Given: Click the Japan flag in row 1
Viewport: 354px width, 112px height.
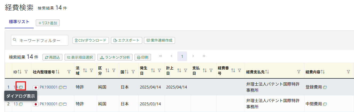Looking at the screenshot, I should click(36, 87).
